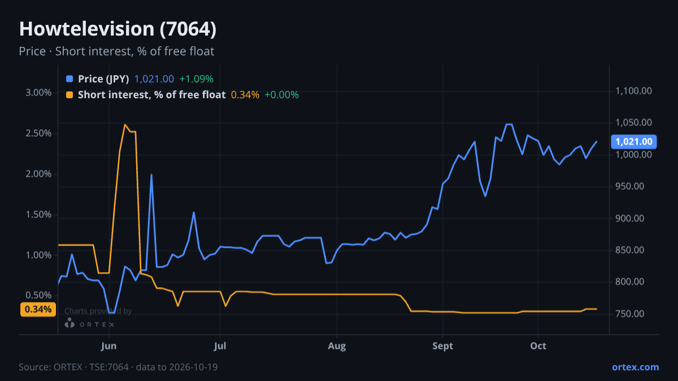Click the 2.50% left axis label
Image resolution: width=678 pixels, height=381 pixels.
pos(38,133)
